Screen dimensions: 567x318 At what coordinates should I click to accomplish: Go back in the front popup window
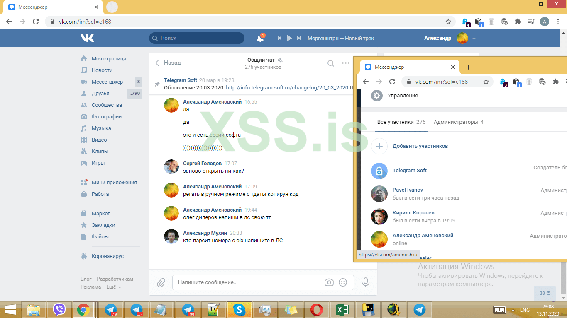tap(366, 82)
